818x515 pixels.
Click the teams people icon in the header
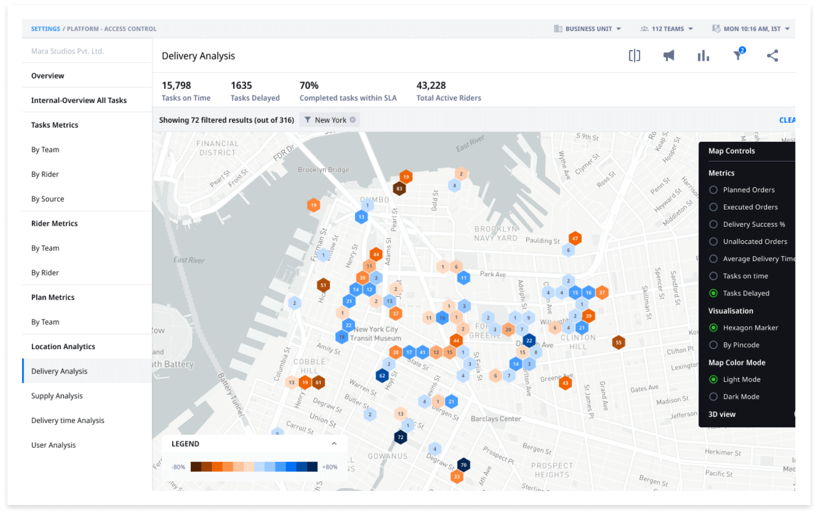click(x=644, y=29)
